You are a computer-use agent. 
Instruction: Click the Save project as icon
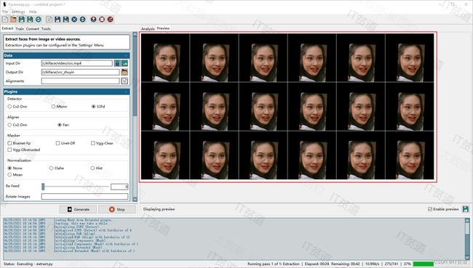point(30,20)
